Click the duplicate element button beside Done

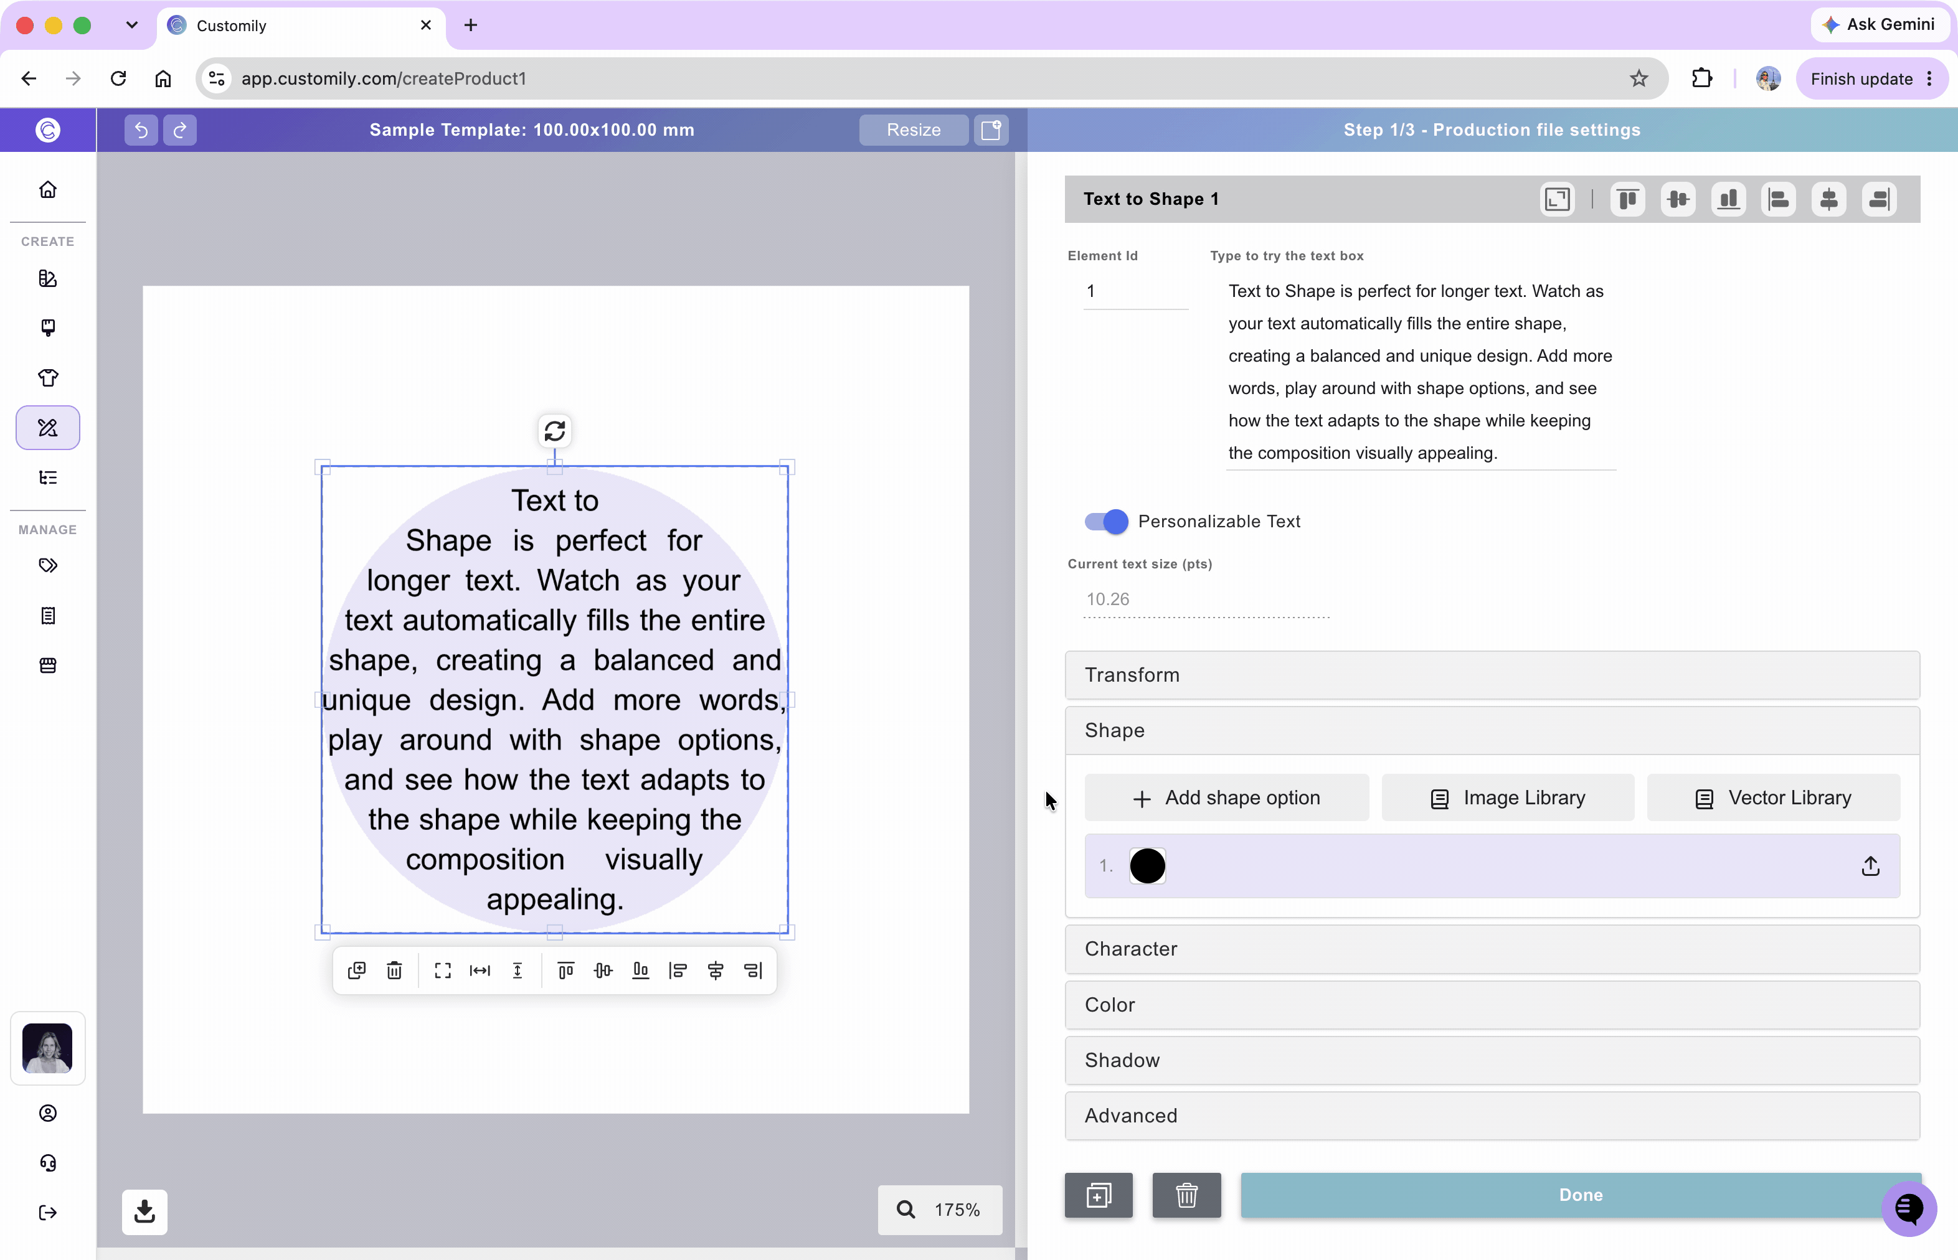[x=1099, y=1195]
